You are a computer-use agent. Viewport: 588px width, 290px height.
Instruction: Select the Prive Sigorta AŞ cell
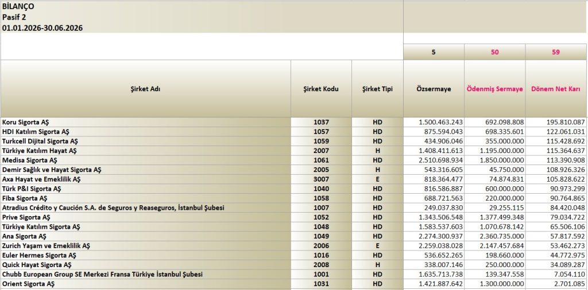tap(145, 217)
